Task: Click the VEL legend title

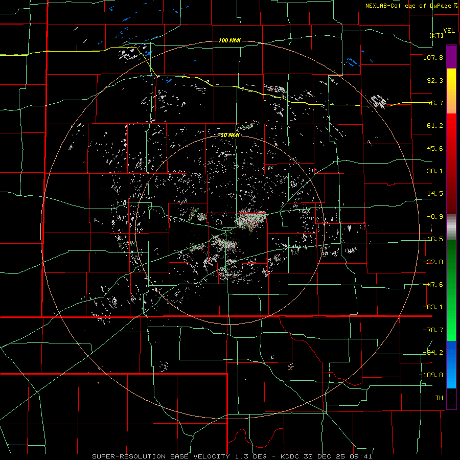Action: [449, 31]
